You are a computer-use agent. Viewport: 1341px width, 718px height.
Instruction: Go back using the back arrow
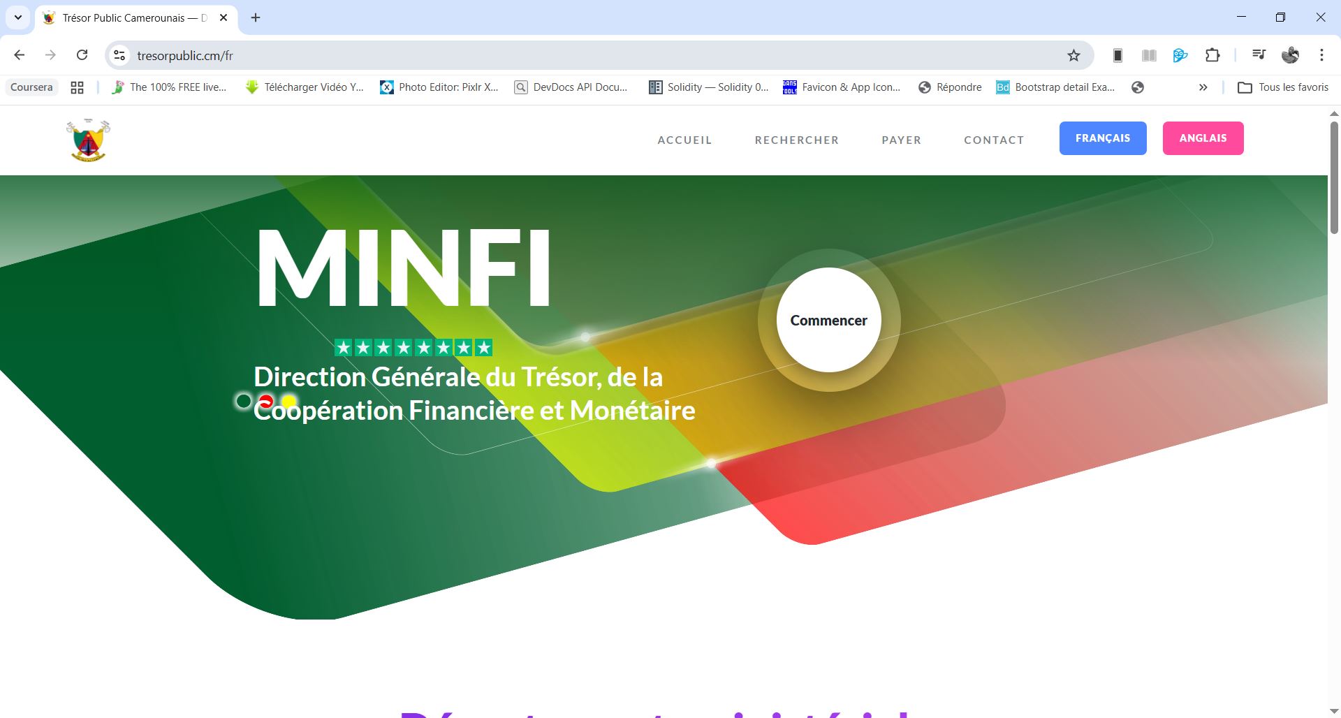(x=20, y=55)
